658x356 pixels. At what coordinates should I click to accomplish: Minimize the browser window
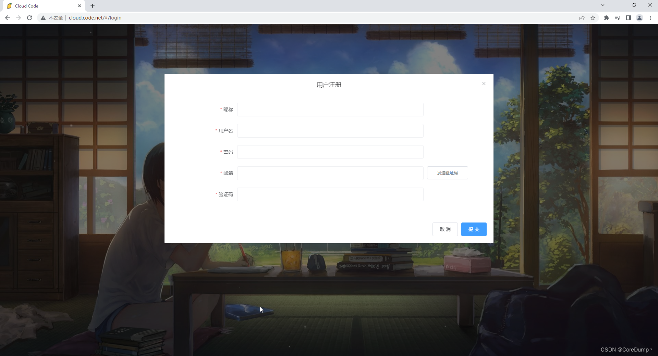pyautogui.click(x=619, y=5)
